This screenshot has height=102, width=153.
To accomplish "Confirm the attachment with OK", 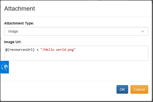I will tap(122, 89).
